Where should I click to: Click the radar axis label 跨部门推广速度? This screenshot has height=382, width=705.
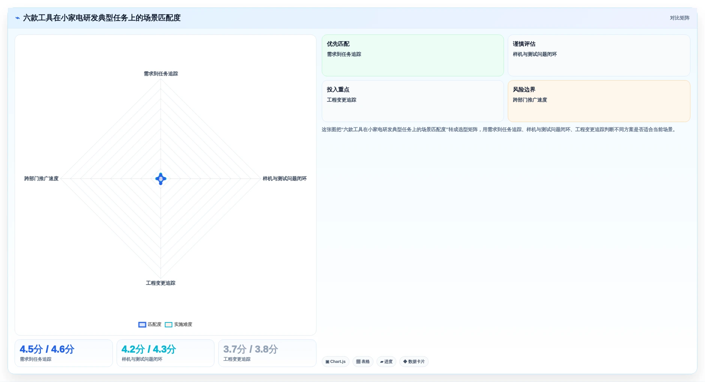coord(41,179)
